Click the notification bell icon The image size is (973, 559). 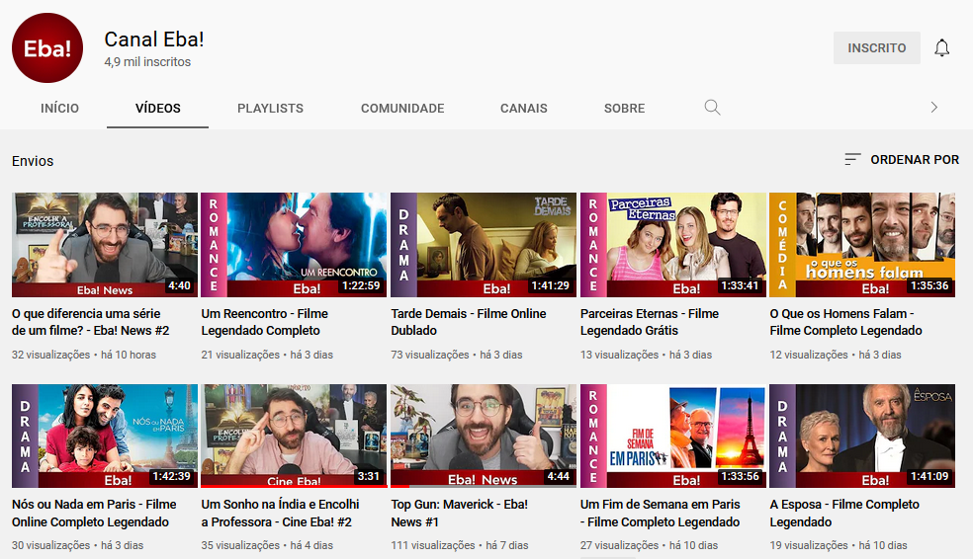tap(941, 48)
